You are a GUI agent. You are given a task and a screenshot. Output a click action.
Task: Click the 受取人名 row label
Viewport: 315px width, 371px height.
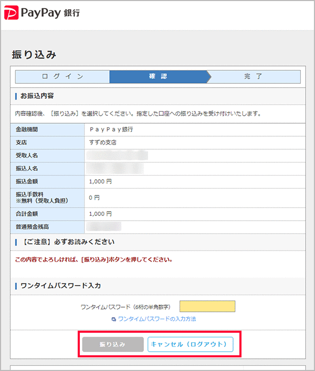pyautogui.click(x=27, y=156)
